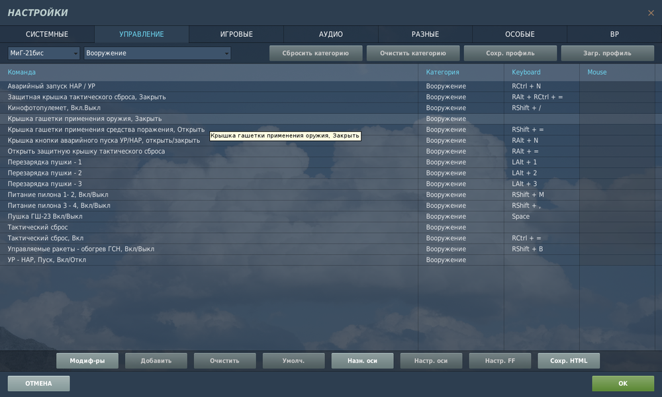Click the RShift + = binding cell
The height and width of the screenshot is (397, 662).
542,130
